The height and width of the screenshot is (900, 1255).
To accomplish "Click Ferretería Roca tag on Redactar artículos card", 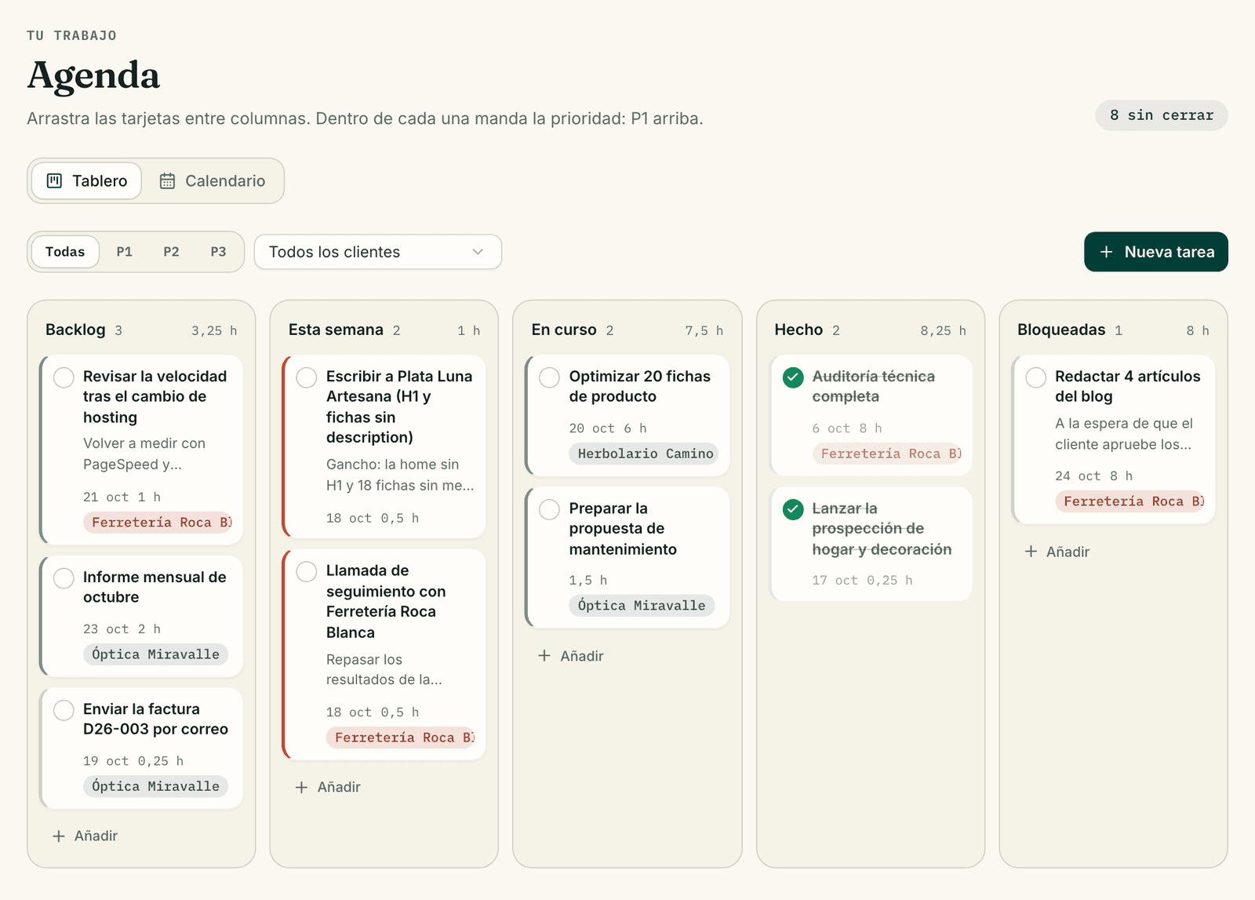I will (x=1130, y=501).
